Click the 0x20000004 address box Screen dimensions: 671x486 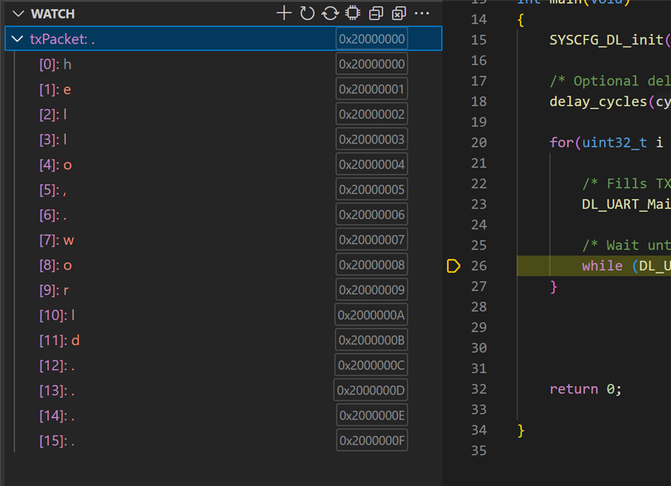(372, 165)
